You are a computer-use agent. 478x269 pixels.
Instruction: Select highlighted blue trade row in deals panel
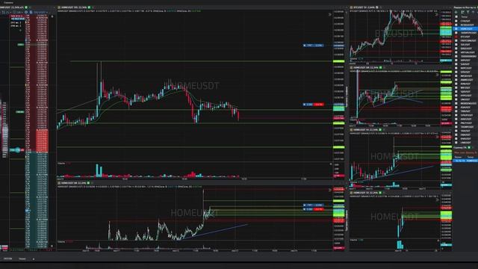point(465,161)
